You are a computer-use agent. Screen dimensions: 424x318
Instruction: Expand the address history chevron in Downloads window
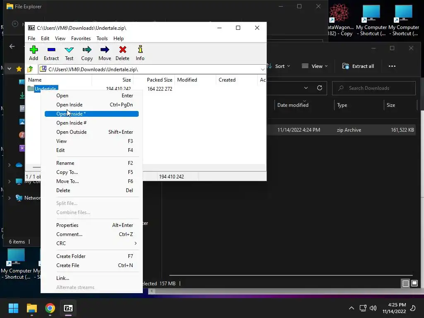[306, 88]
